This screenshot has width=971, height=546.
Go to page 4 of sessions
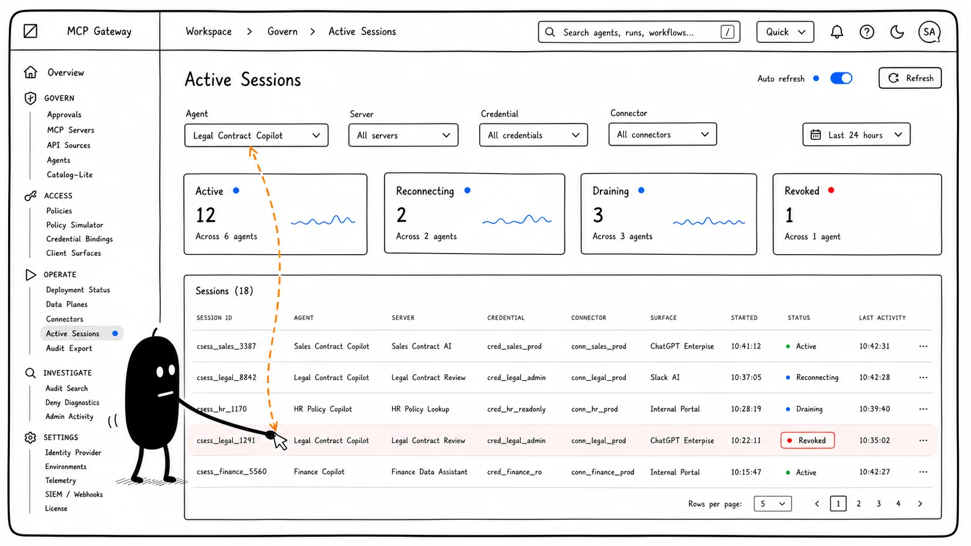898,504
